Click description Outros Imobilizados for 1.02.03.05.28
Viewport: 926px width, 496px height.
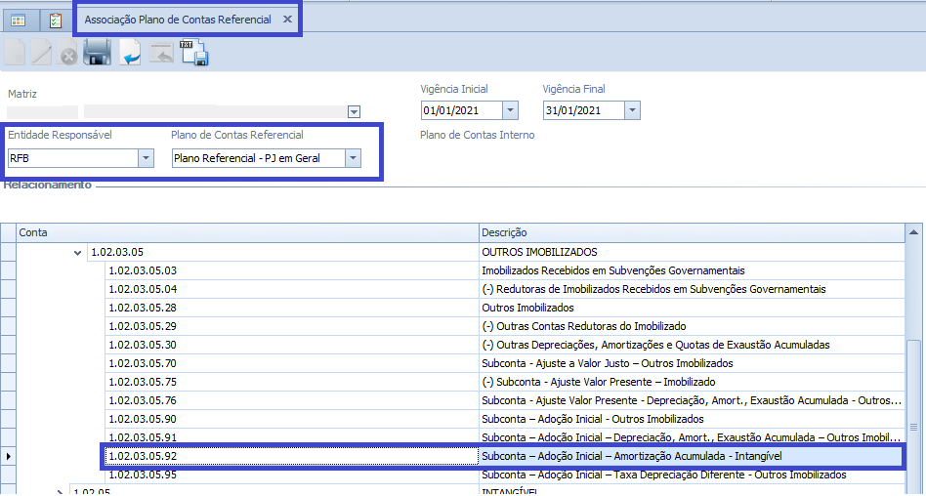527,308
